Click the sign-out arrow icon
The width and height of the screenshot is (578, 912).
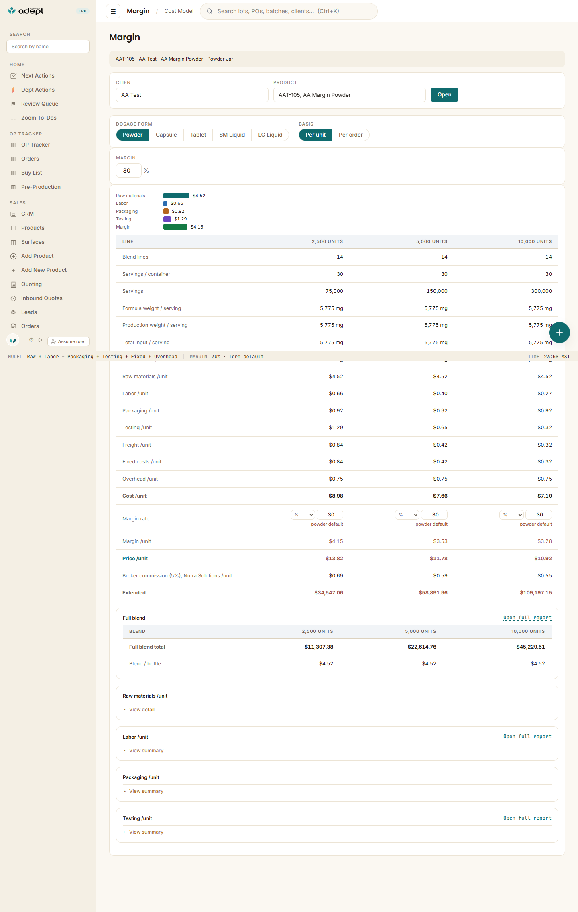tap(40, 340)
